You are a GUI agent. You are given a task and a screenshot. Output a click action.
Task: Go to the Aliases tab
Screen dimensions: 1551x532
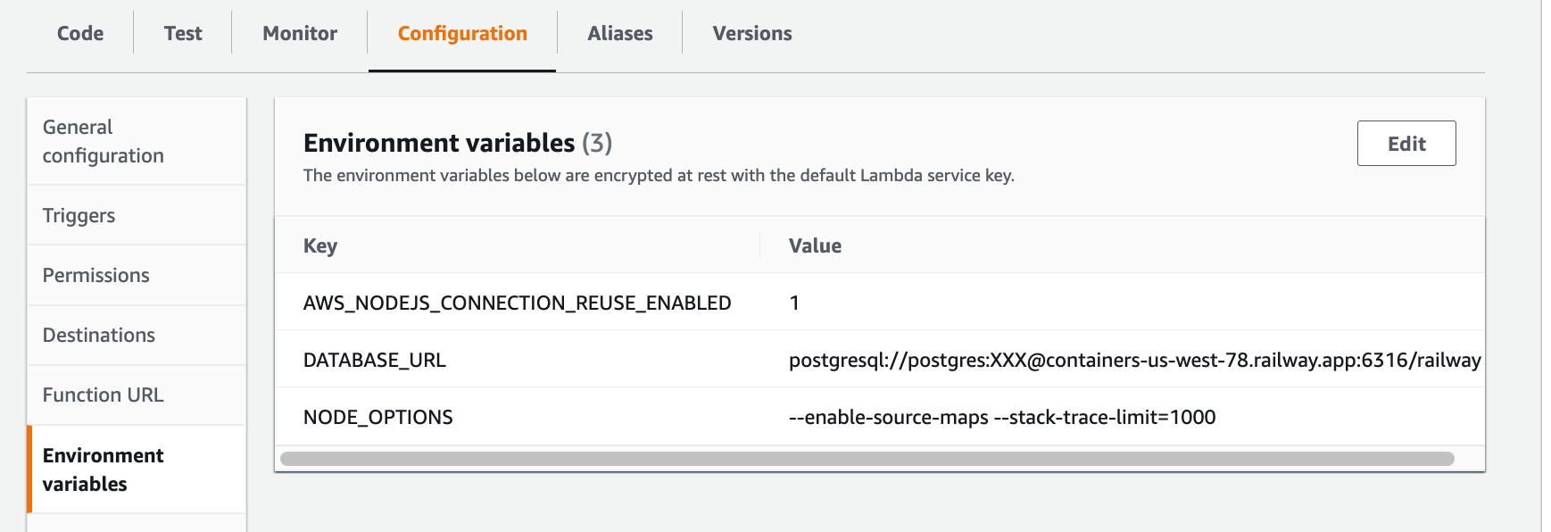[x=620, y=33]
